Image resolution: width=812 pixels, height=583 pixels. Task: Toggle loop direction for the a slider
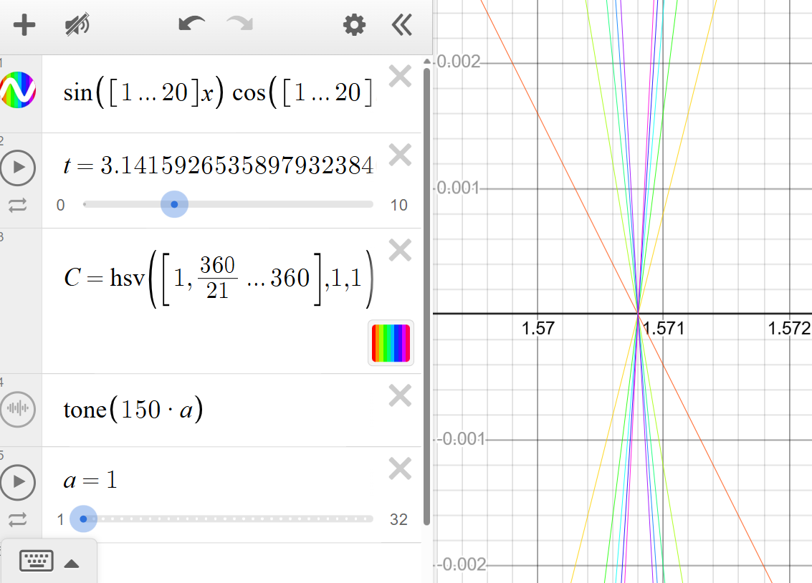(x=19, y=519)
